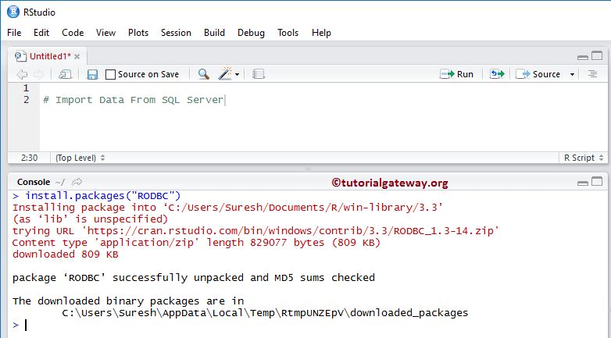This screenshot has width=611, height=338.
Task: Click line number 2 in gutter
Action: tap(26, 100)
